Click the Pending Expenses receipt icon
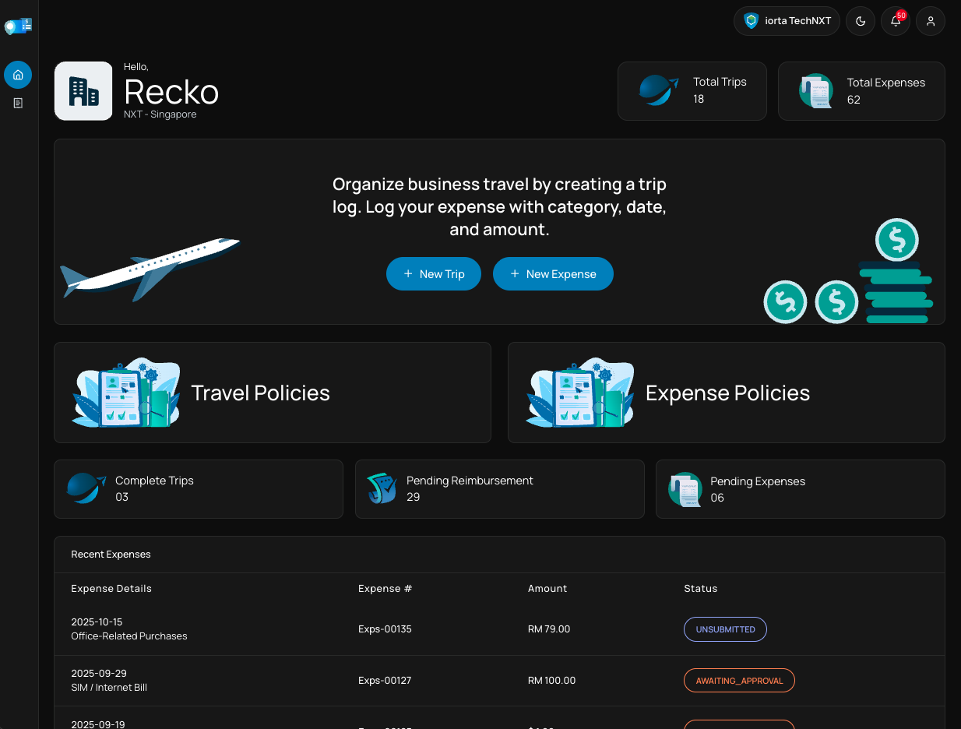This screenshot has width=961, height=729. click(x=685, y=489)
